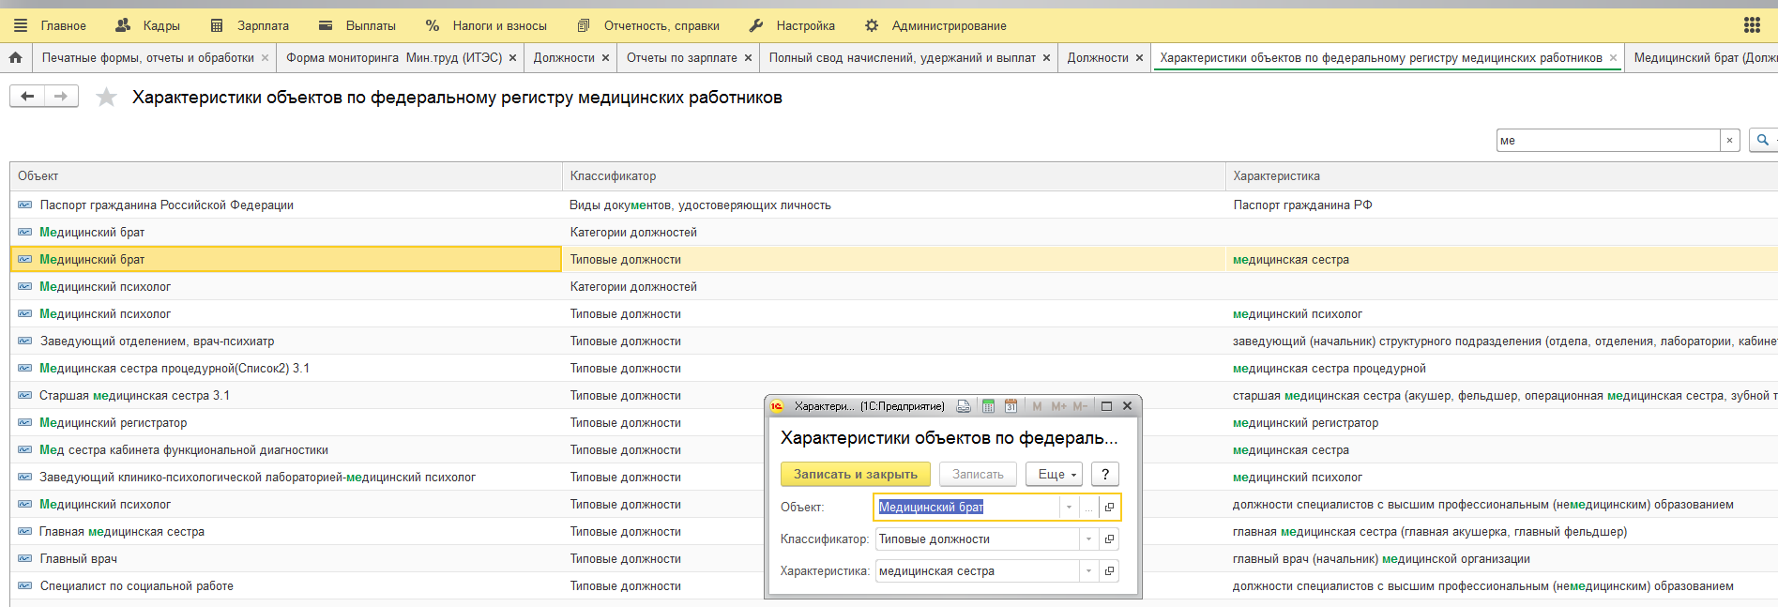Screen dimensions: 1778x607
Task: Close the Характеристики объектов tab
Action: [x=1613, y=58]
